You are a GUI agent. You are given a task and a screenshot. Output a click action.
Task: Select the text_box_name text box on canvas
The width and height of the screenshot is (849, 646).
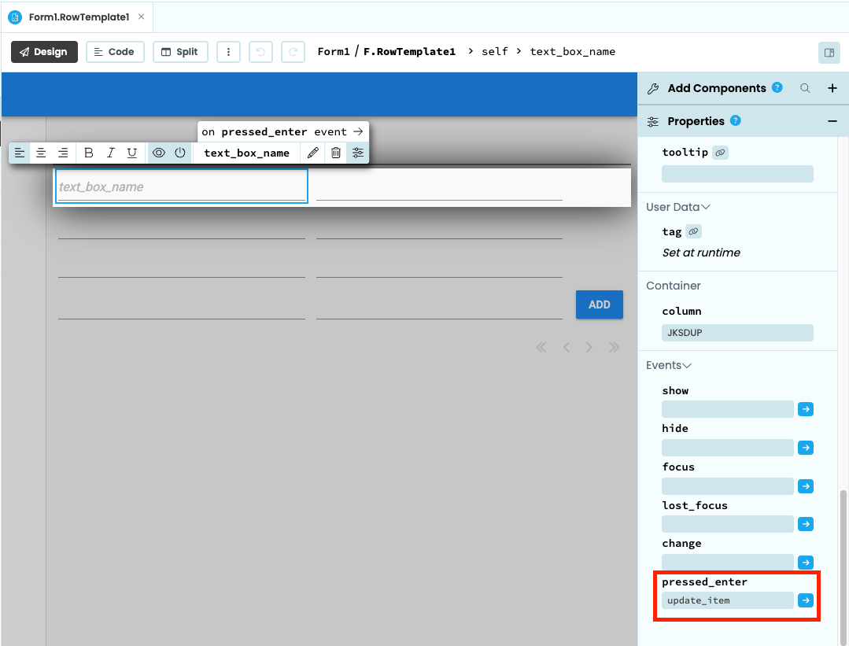click(x=182, y=186)
